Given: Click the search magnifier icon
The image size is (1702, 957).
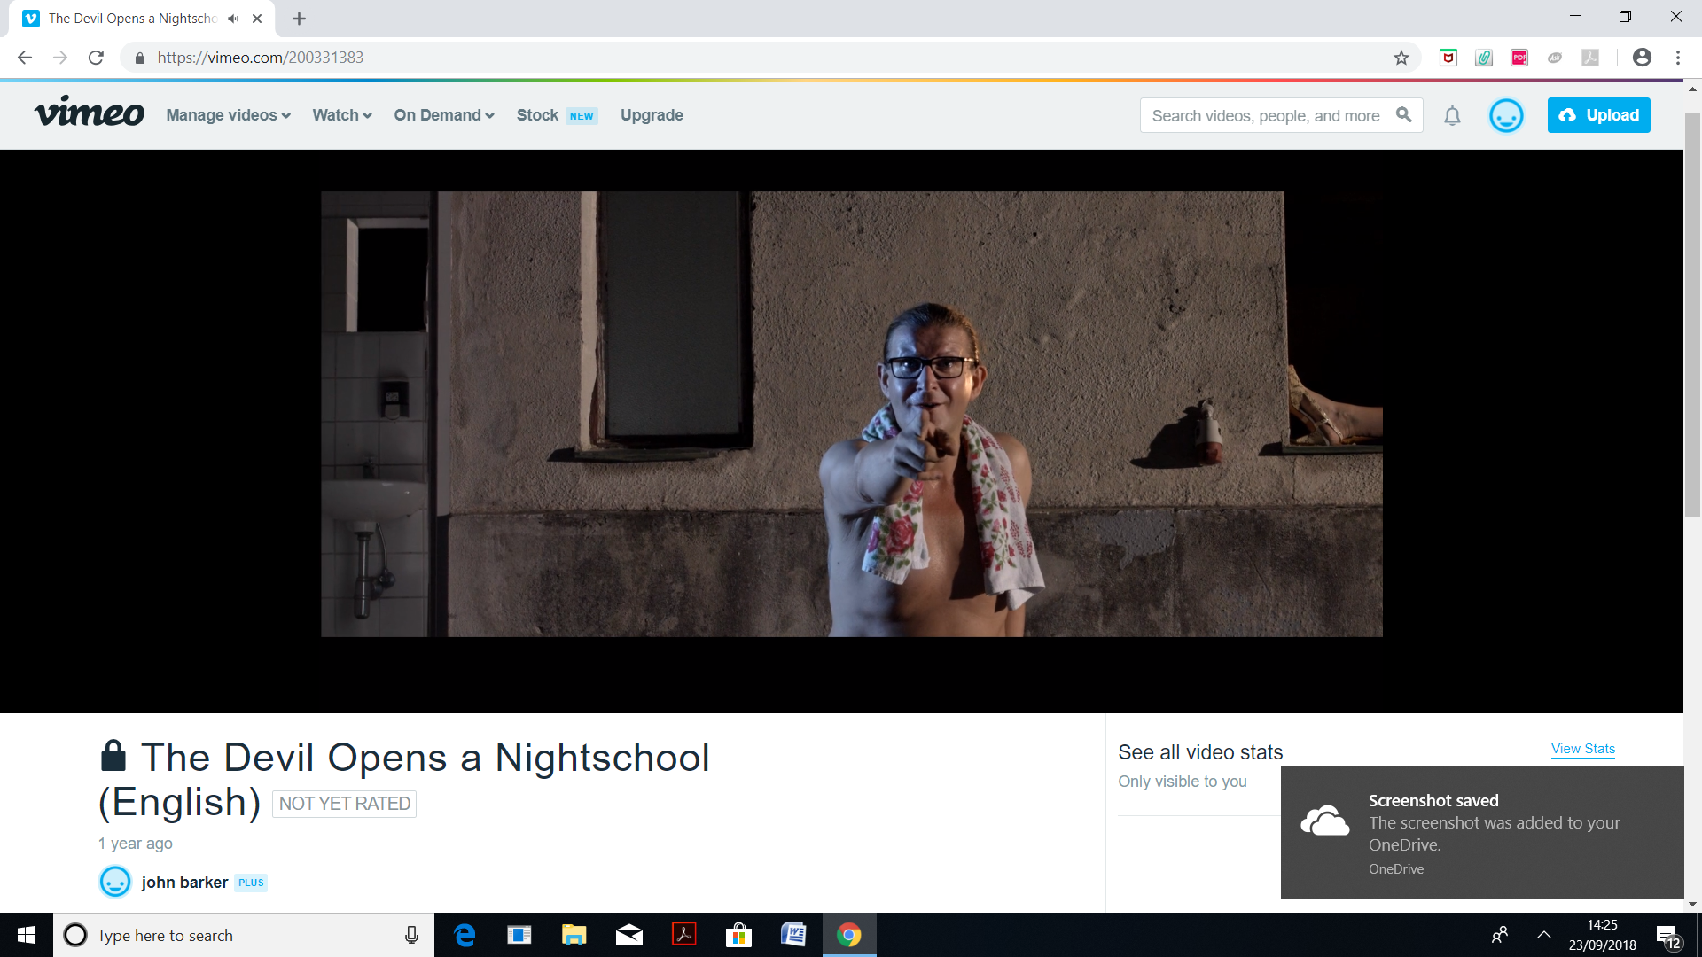Looking at the screenshot, I should (1403, 115).
